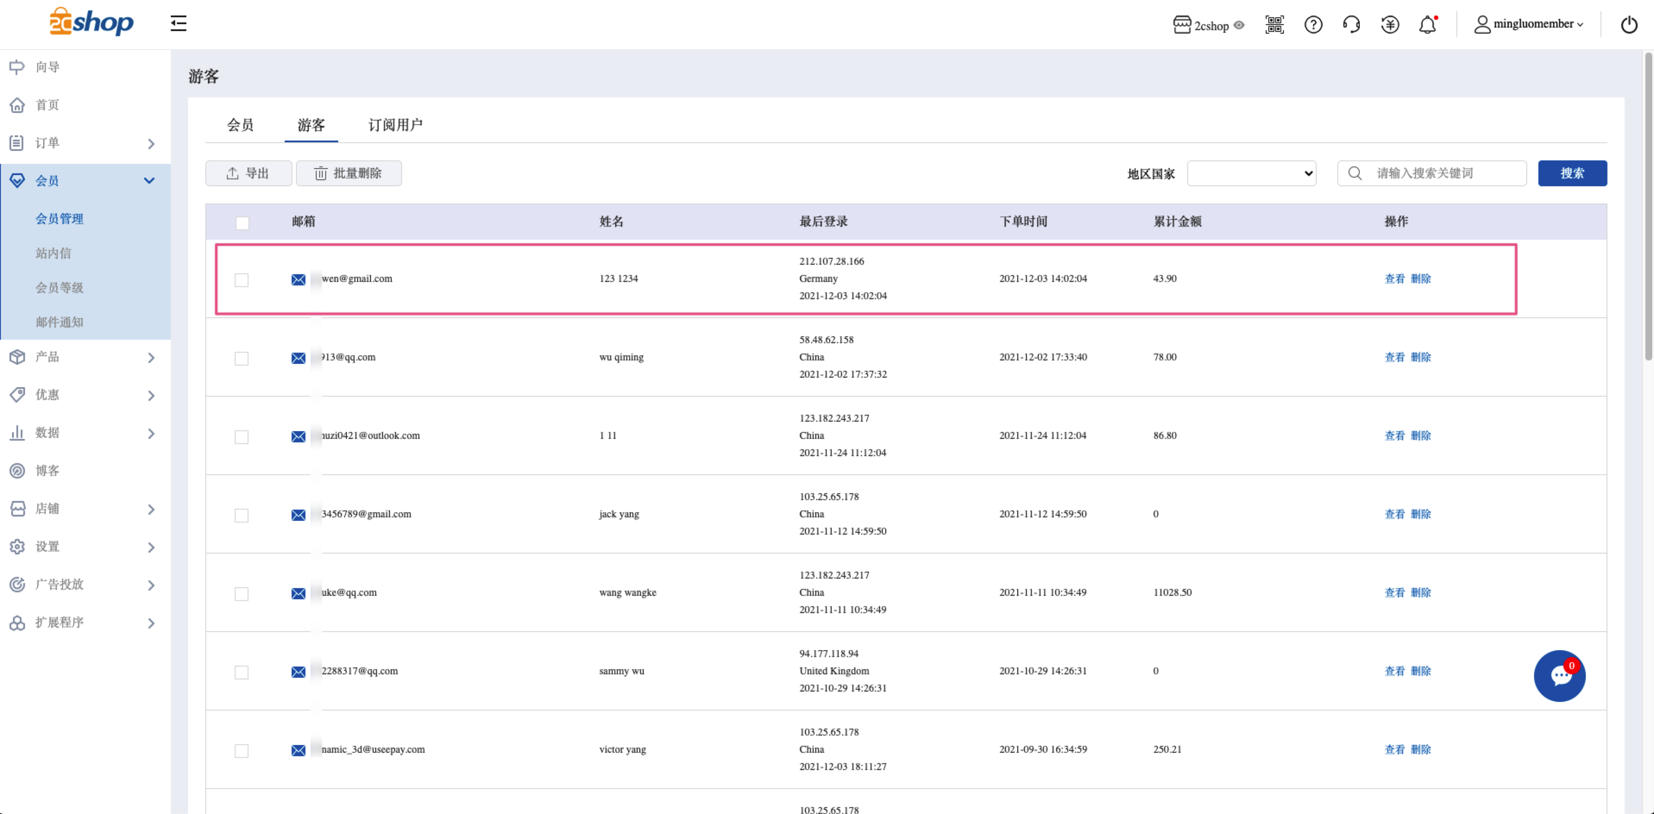Click mail icon for jack yang row
This screenshot has width=1654, height=814.
(299, 515)
